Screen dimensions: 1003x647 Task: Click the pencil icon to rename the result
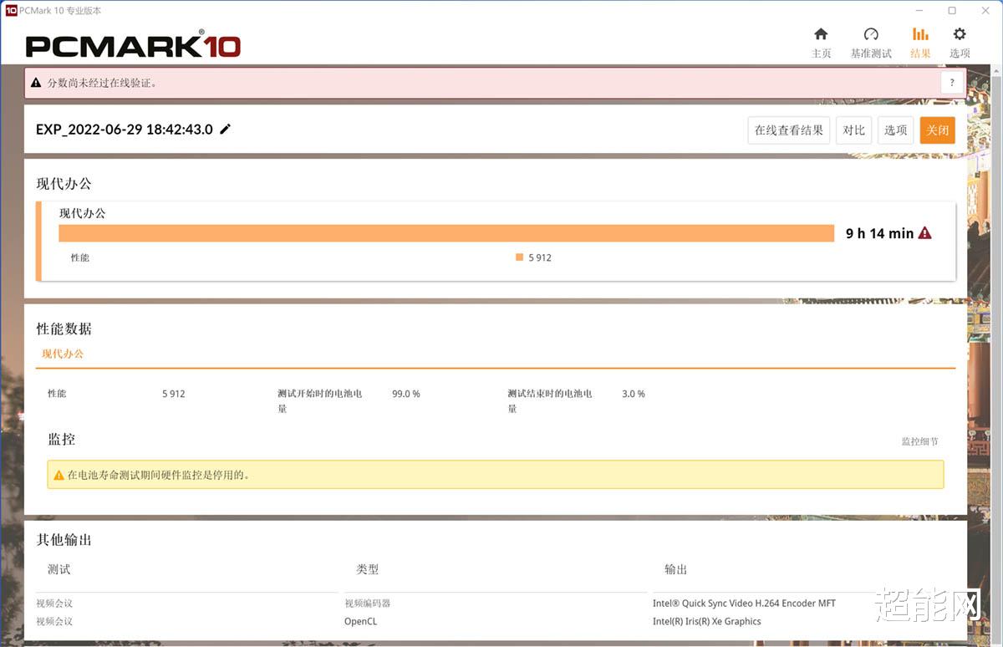pyautogui.click(x=224, y=130)
